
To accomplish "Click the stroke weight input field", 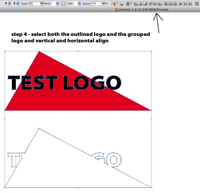I will tap(36, 3).
